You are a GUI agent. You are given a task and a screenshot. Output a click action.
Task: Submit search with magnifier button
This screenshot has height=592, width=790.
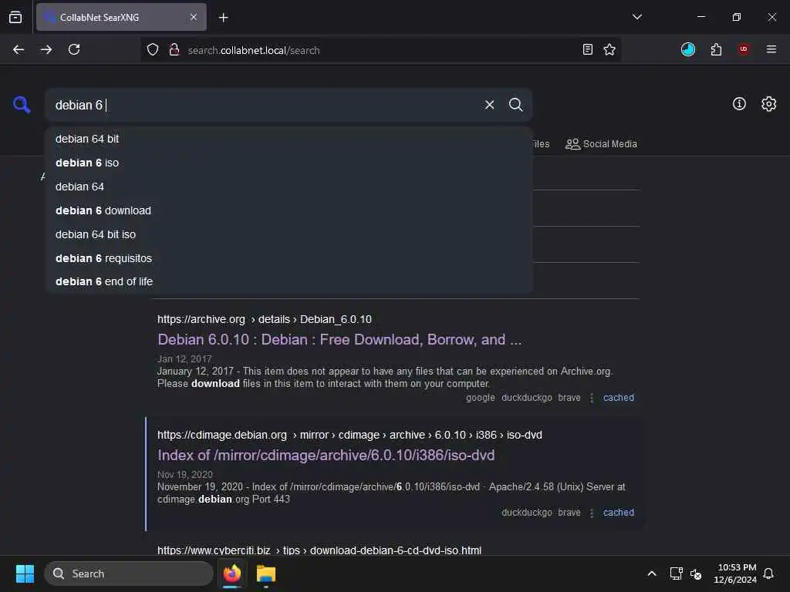[515, 105]
